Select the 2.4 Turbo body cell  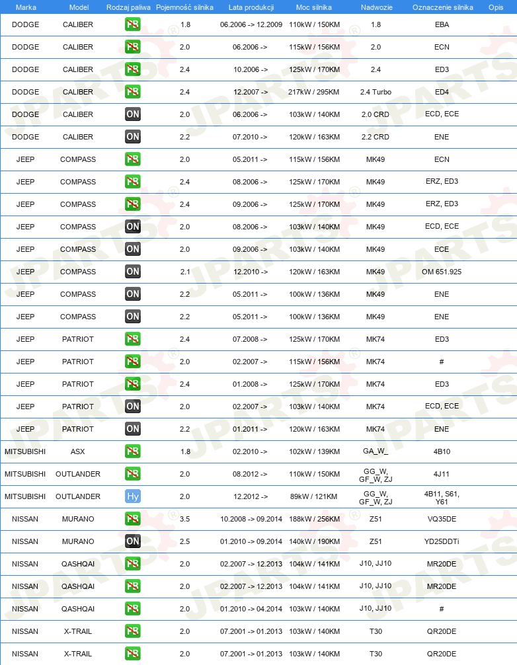point(376,92)
